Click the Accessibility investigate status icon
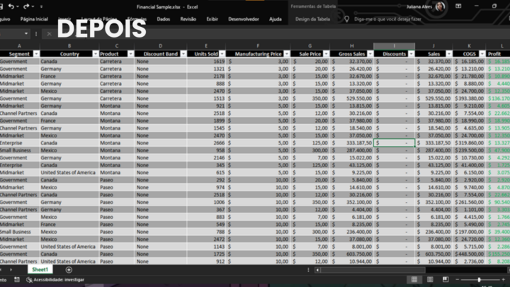The height and width of the screenshot is (287, 510). pos(29,280)
